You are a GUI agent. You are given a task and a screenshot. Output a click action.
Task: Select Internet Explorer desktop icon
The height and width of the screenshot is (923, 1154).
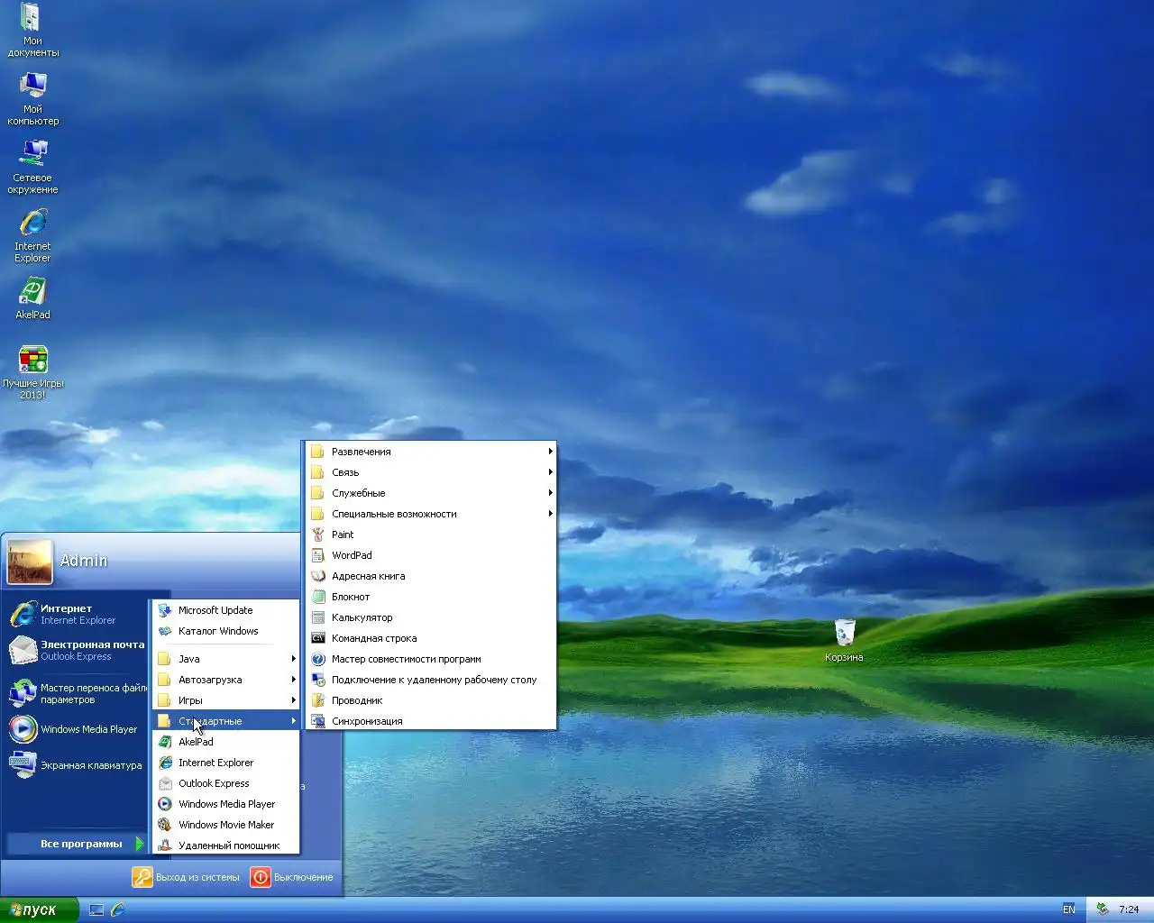[33, 236]
